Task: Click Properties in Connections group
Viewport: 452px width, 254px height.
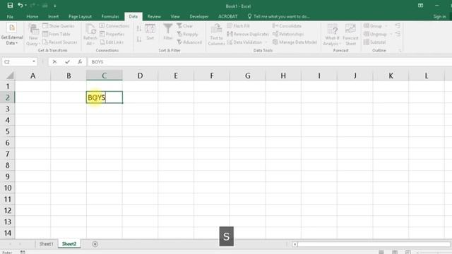Action: [x=112, y=34]
